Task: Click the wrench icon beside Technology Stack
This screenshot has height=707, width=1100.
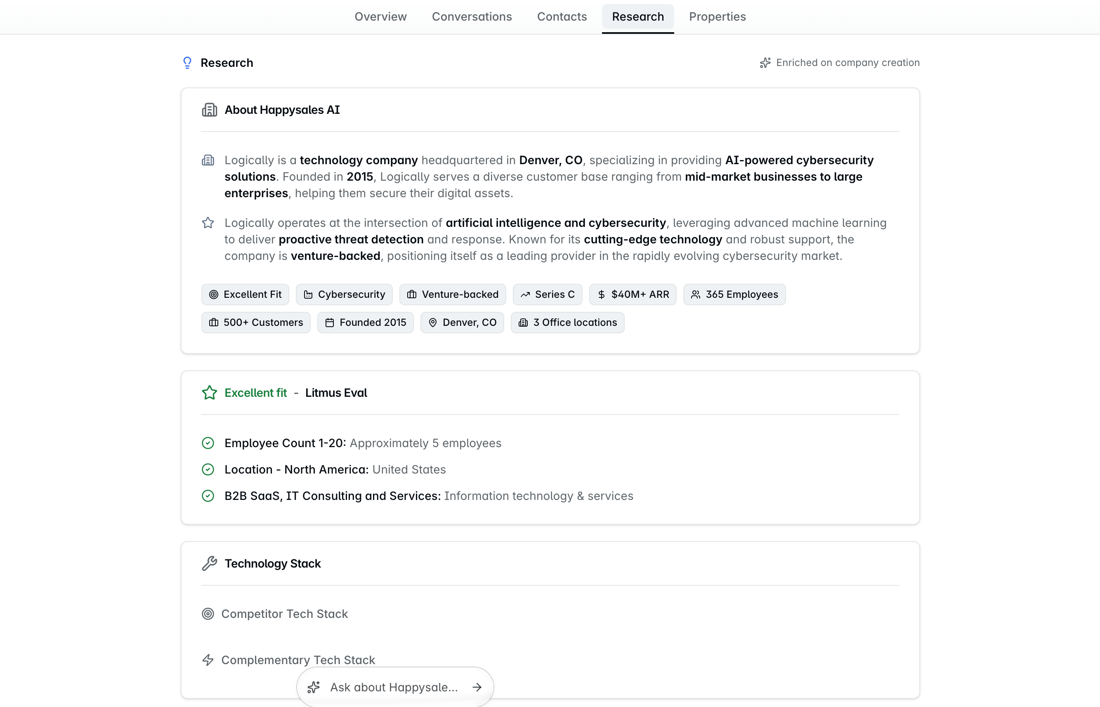Action: coord(209,563)
